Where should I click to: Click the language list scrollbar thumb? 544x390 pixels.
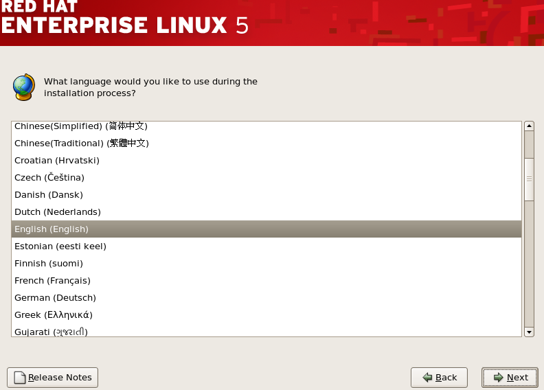[529, 179]
